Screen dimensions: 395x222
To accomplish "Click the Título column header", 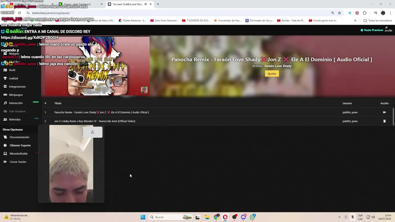I will pyautogui.click(x=58, y=103).
